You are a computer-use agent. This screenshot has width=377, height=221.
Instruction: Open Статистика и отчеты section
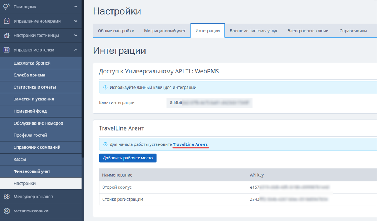(x=41, y=87)
